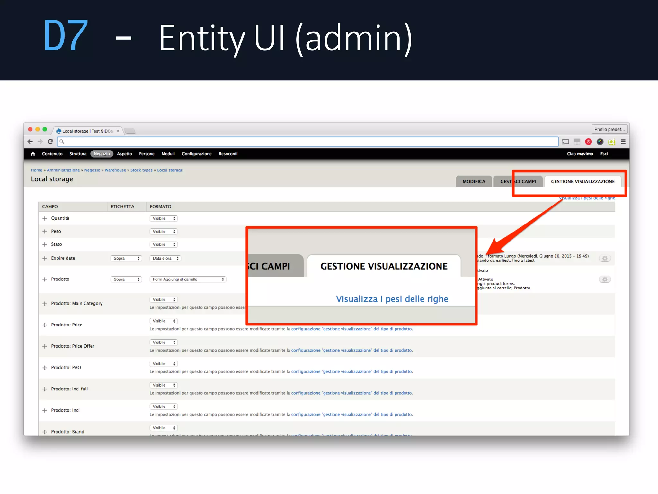
Task: Click drag handle for Peso row
Action: pos(45,232)
